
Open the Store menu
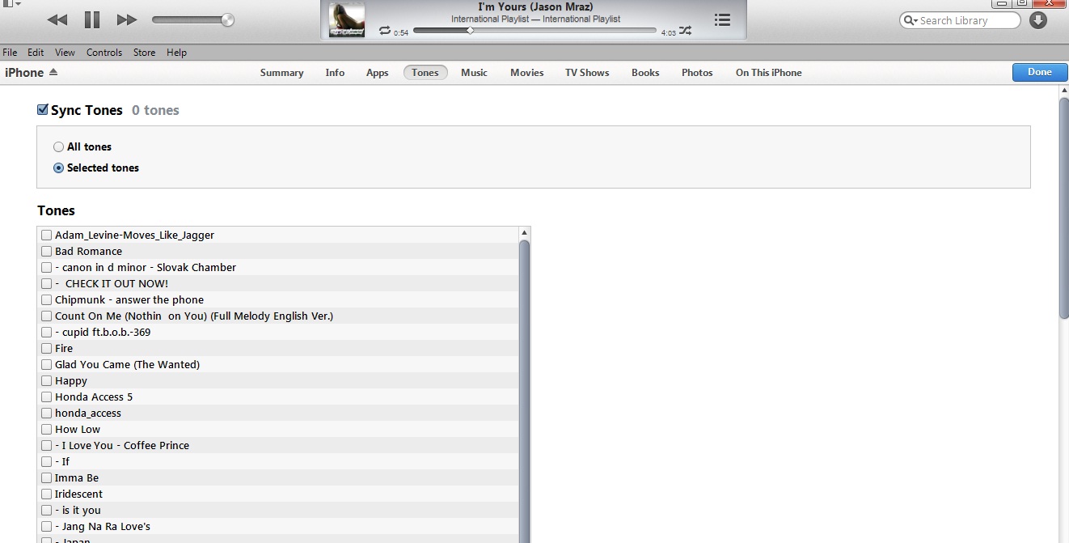coord(144,53)
